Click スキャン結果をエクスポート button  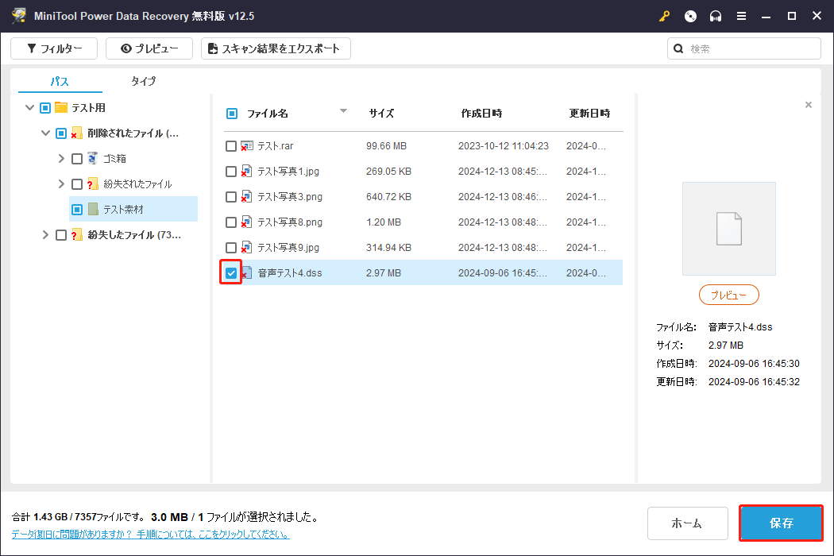pyautogui.click(x=276, y=48)
